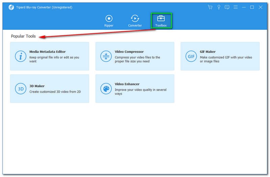Click the shopping cart purchase icon

(x=210, y=7)
